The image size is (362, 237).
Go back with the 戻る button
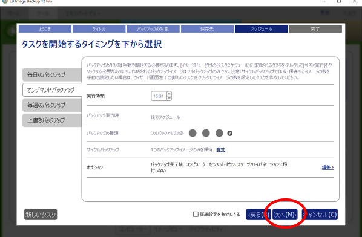pos(258,215)
